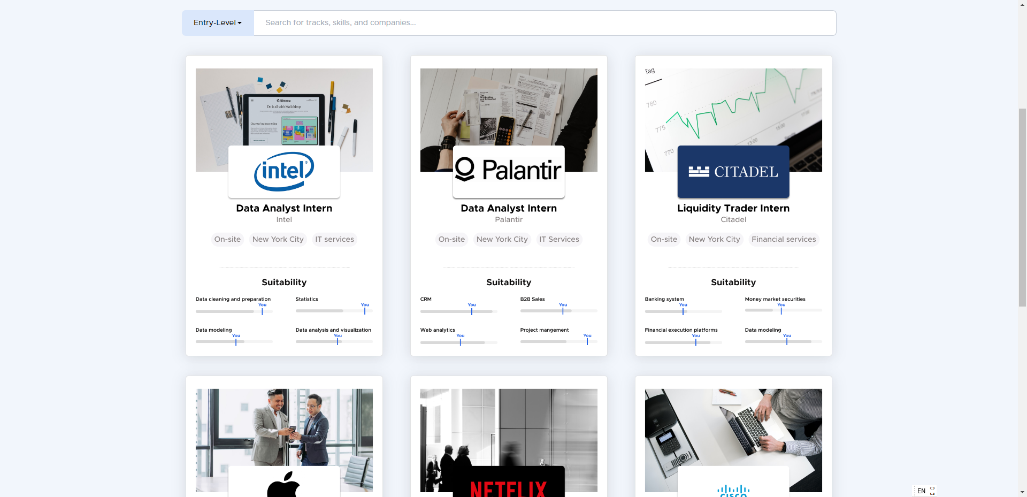Click the page vertical scrollbar thumb
The height and width of the screenshot is (497, 1027).
(x=1022, y=207)
